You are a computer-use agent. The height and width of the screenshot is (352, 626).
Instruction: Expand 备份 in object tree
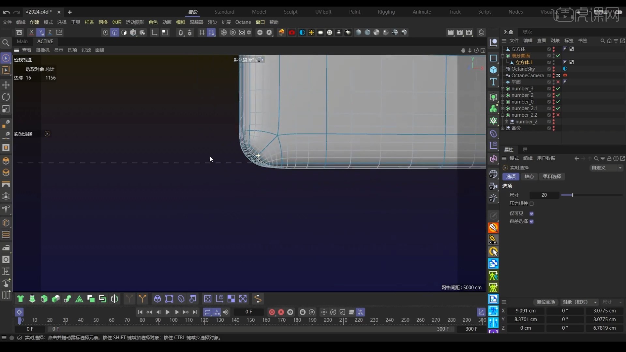[503, 128]
